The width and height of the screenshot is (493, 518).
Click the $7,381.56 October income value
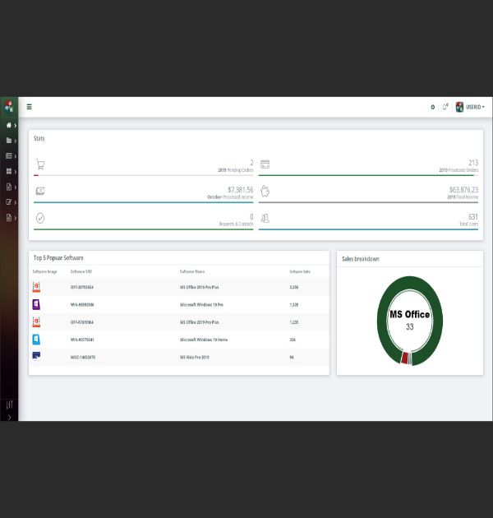[x=241, y=190]
